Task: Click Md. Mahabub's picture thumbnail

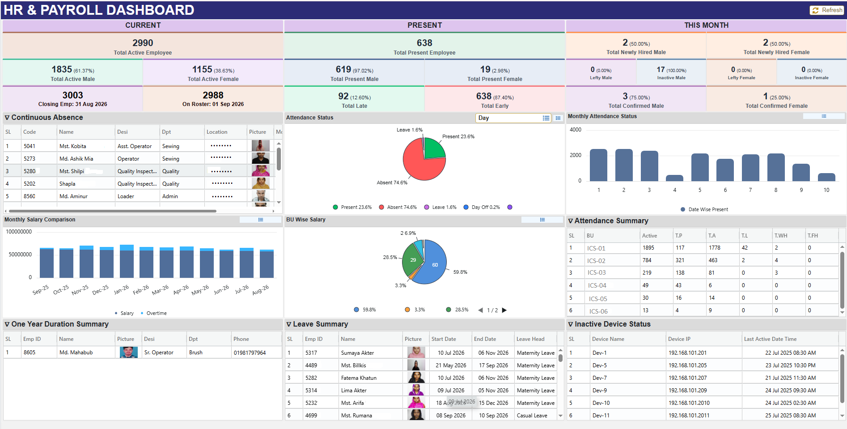Action: [129, 353]
